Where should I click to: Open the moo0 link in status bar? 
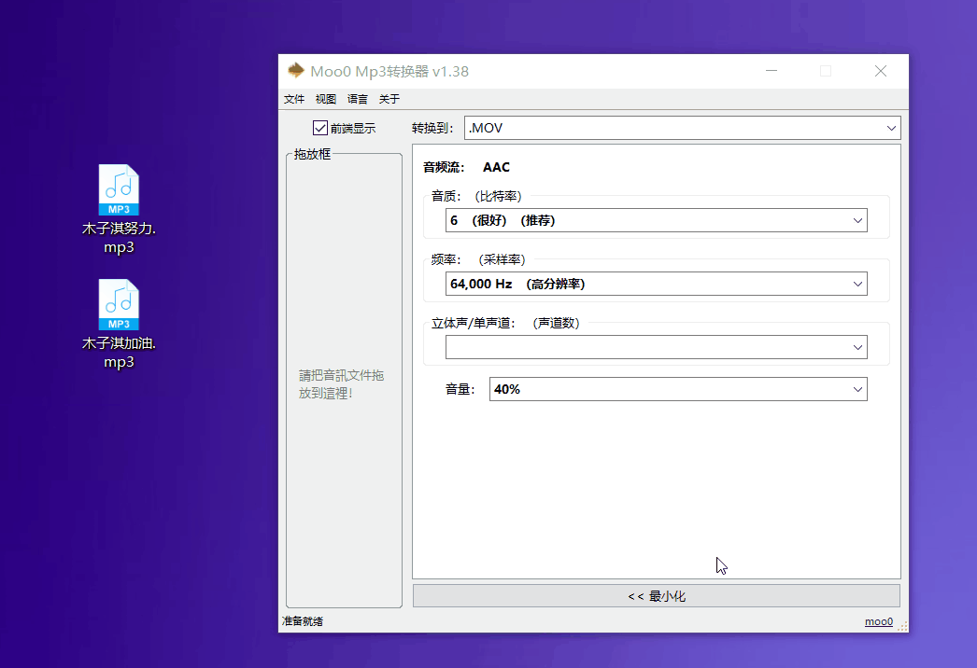[879, 621]
